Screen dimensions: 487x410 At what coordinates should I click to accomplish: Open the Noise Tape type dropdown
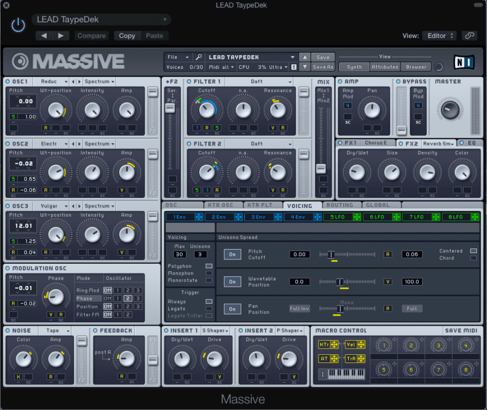[56, 330]
